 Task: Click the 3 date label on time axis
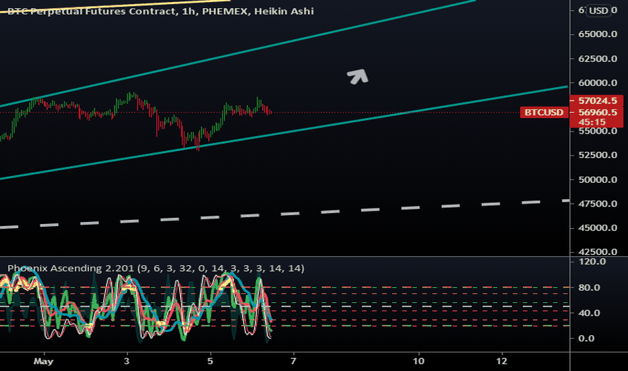click(x=127, y=362)
